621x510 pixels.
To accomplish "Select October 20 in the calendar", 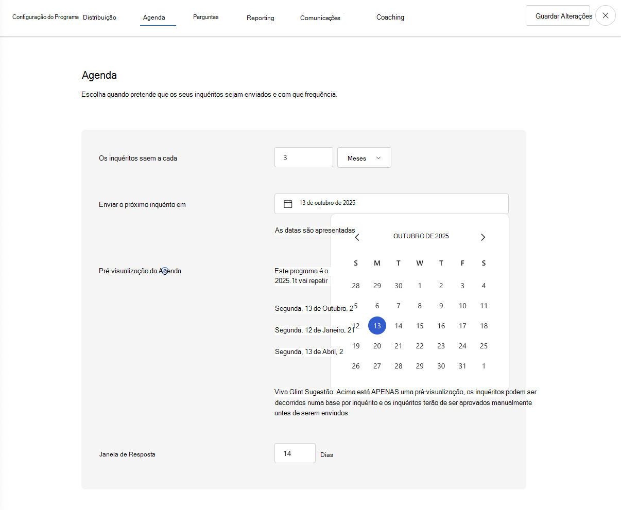I will (x=377, y=345).
